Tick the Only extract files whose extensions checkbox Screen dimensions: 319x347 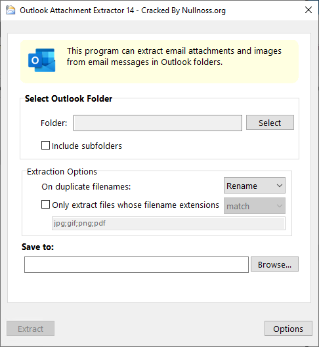(x=45, y=205)
